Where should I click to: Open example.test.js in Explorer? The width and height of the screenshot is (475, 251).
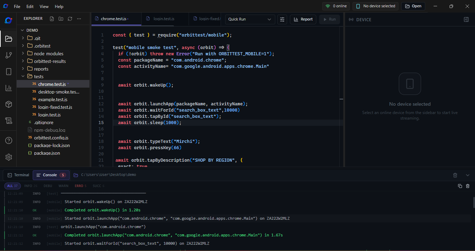53,99
